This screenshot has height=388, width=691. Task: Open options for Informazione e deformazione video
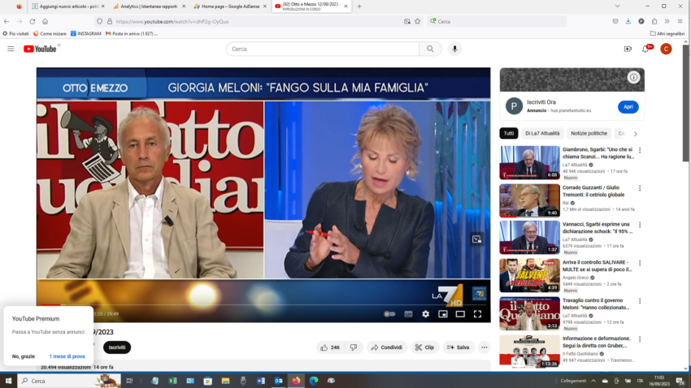coord(640,339)
